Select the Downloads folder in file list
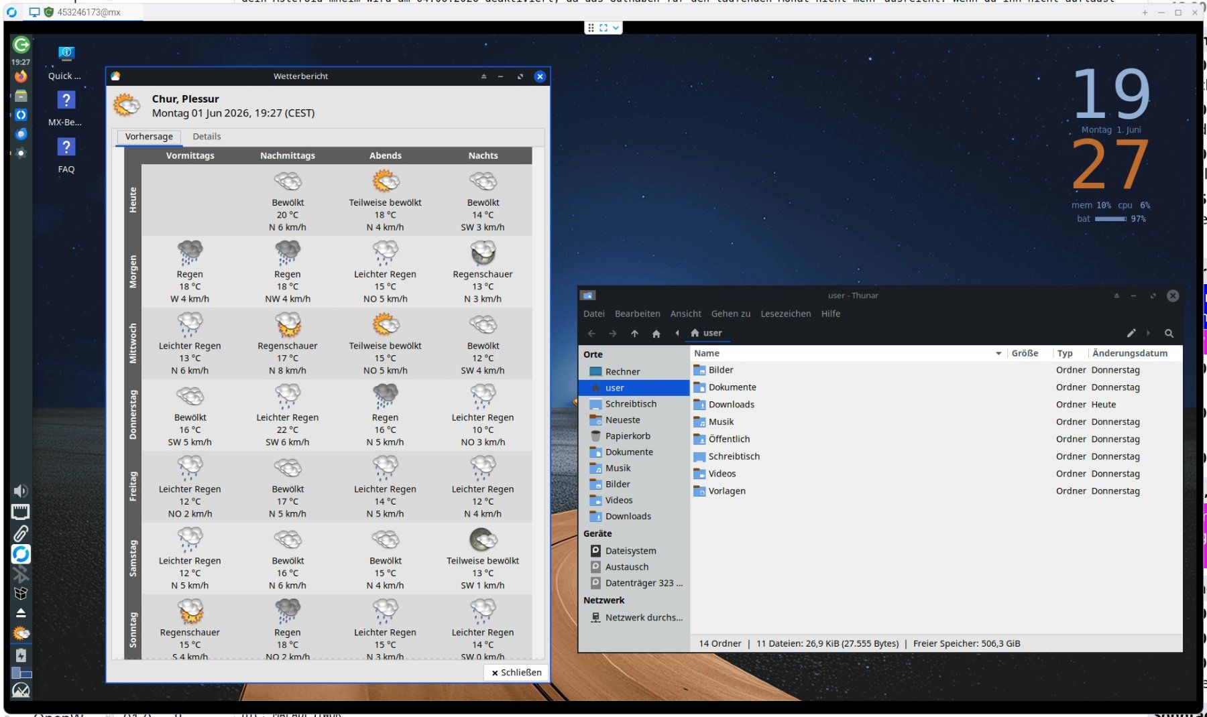Image resolution: width=1207 pixels, height=717 pixels. coord(731,405)
